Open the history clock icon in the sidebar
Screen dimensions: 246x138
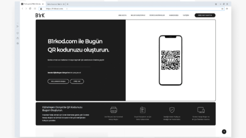tap(18, 38)
